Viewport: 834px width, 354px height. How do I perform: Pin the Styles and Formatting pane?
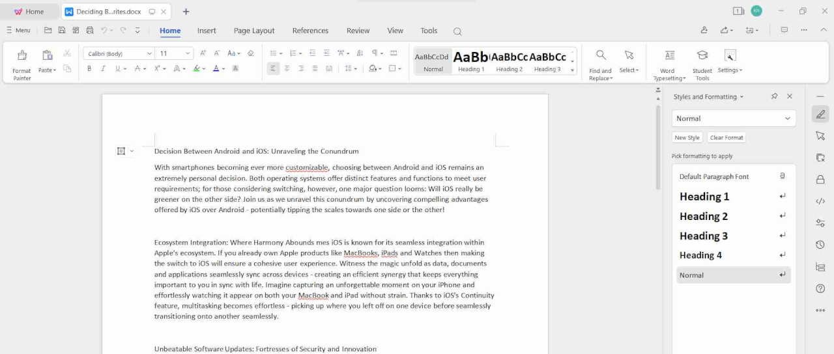point(774,96)
